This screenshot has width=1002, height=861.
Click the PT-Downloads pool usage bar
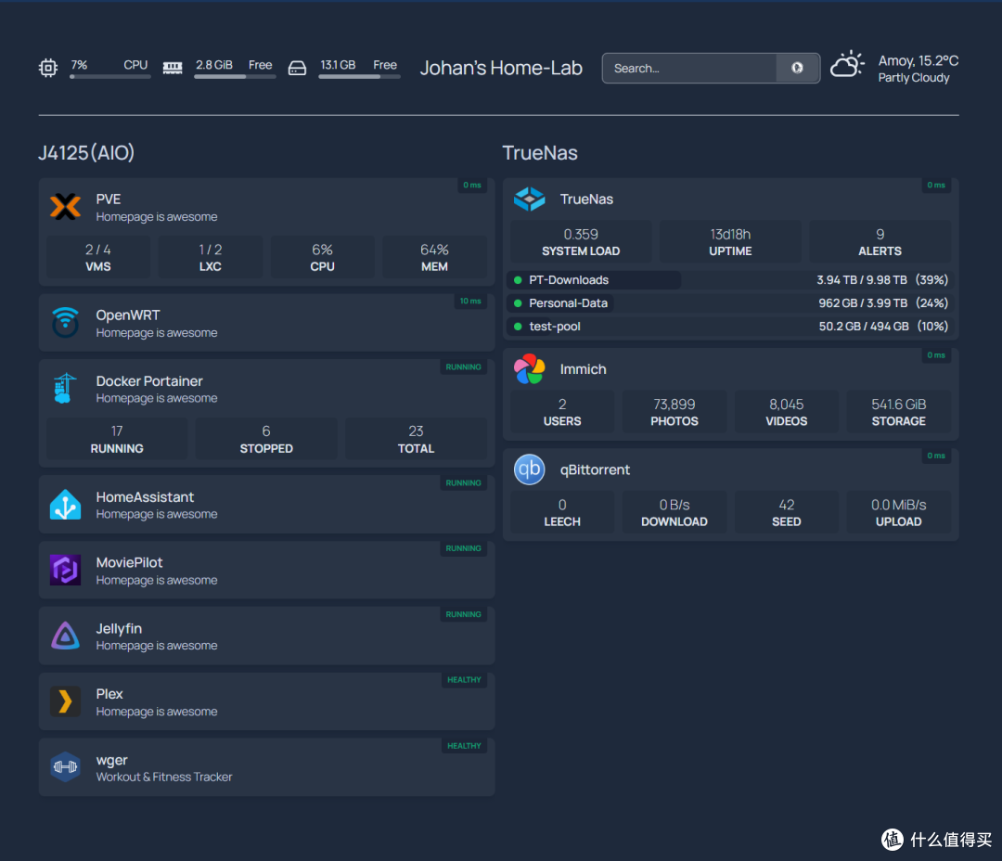pos(594,280)
